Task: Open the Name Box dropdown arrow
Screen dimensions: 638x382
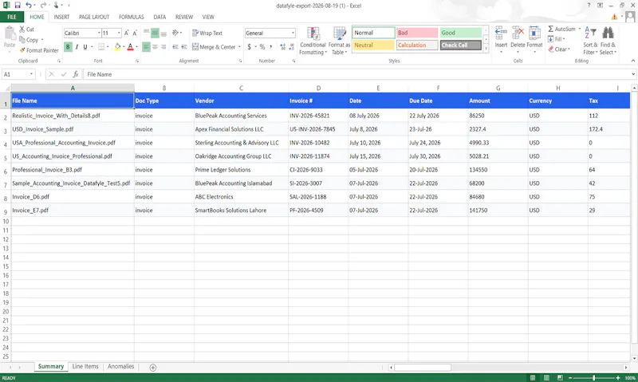Action: point(31,74)
